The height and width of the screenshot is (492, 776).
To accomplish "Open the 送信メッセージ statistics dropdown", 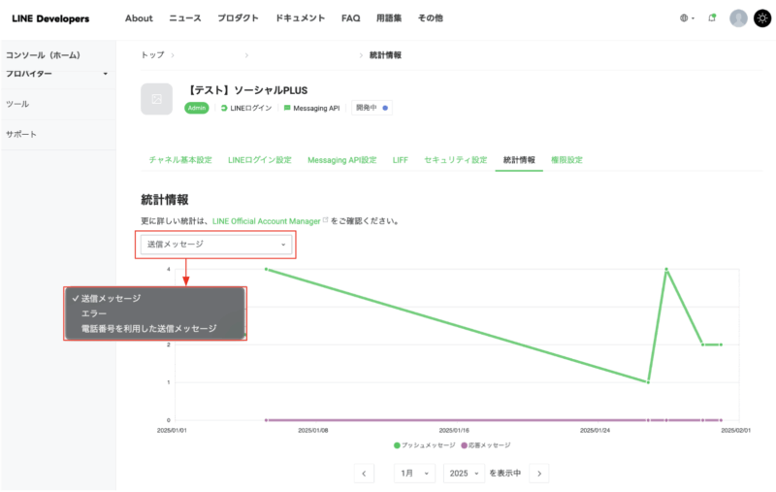I will [216, 245].
